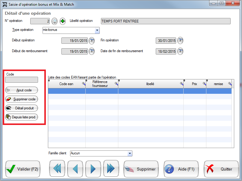Click search magnifier in Référence fournisseur header
This screenshot has width=242, height=181.
[117, 84]
